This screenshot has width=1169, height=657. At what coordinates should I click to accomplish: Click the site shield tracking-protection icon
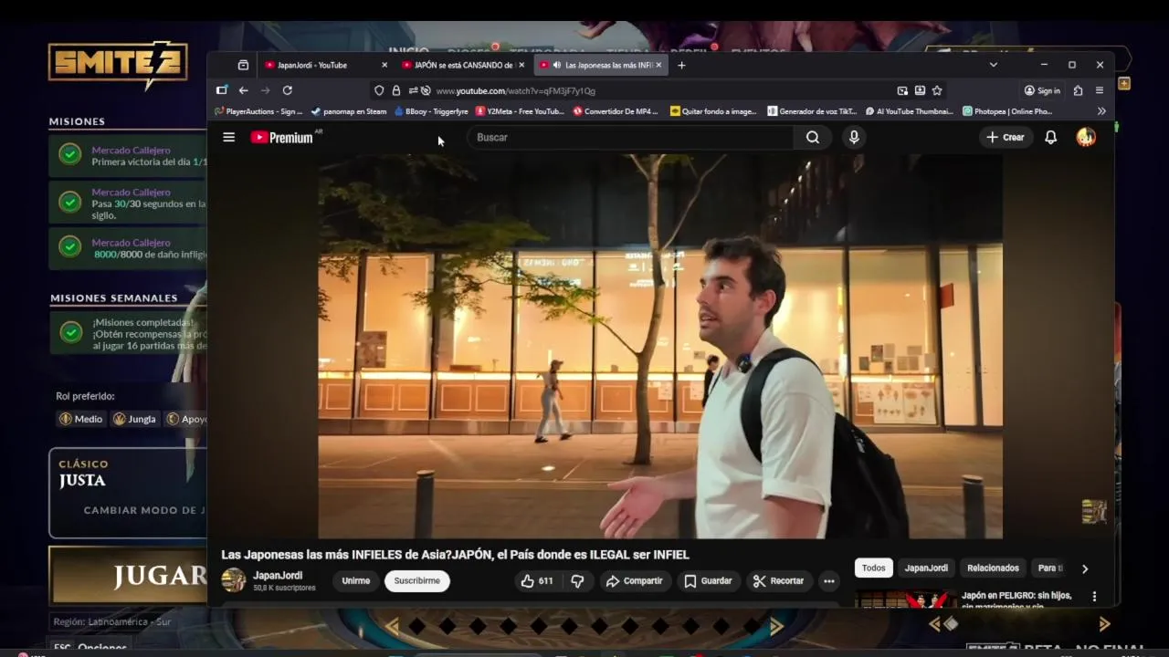click(379, 90)
